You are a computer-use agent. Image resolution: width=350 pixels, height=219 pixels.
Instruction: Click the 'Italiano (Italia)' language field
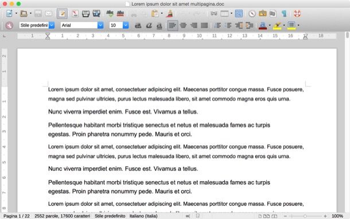[143, 216]
